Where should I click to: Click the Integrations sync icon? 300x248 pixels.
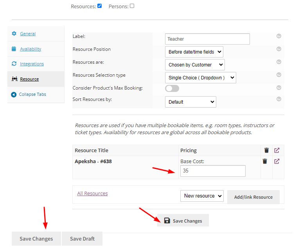pyautogui.click(x=14, y=63)
